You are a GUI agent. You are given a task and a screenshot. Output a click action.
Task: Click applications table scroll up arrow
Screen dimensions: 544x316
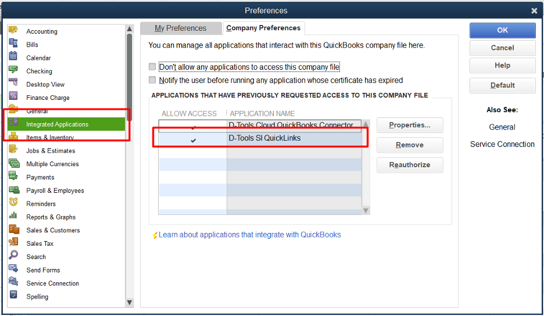[366, 124]
